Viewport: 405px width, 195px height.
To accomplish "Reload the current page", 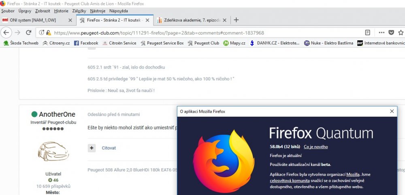I will click(x=29, y=33).
